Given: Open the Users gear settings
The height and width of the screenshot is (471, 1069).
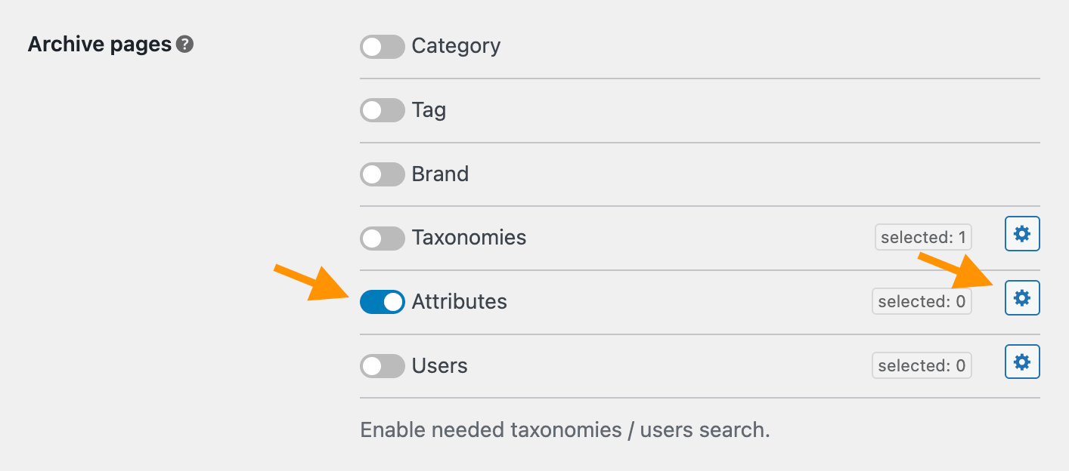Looking at the screenshot, I should click(1022, 363).
